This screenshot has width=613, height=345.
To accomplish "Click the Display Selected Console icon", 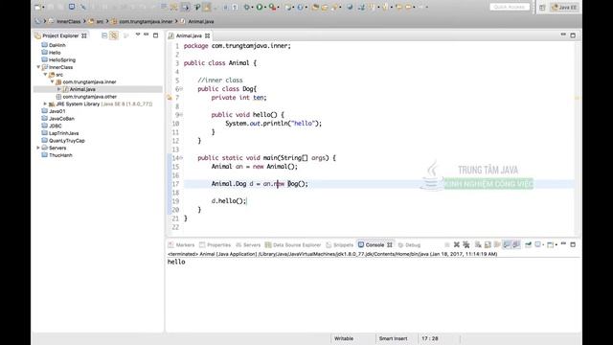I will [x=538, y=245].
